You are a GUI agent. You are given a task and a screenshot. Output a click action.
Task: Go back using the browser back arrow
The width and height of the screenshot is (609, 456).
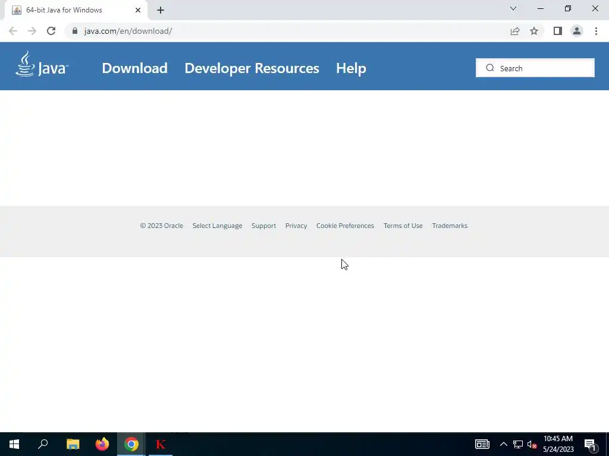coord(13,31)
